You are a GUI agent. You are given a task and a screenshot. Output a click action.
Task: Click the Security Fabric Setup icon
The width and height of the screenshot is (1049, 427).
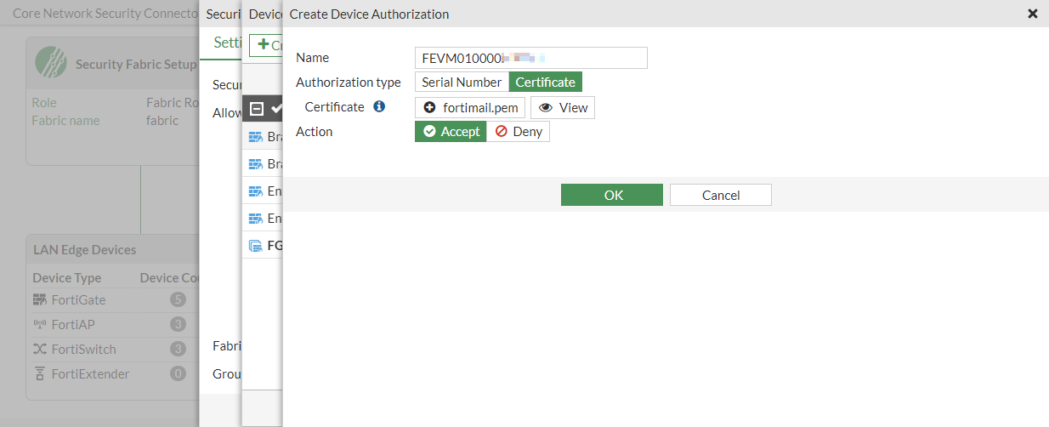click(x=51, y=63)
